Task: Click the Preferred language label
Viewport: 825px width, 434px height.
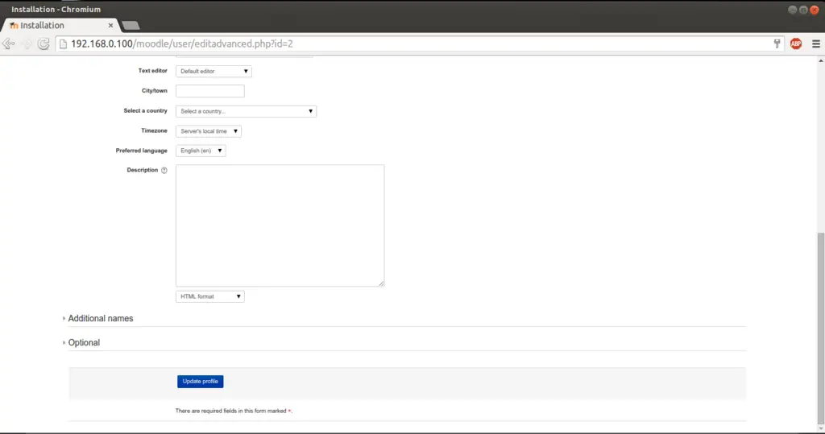Action: point(142,151)
